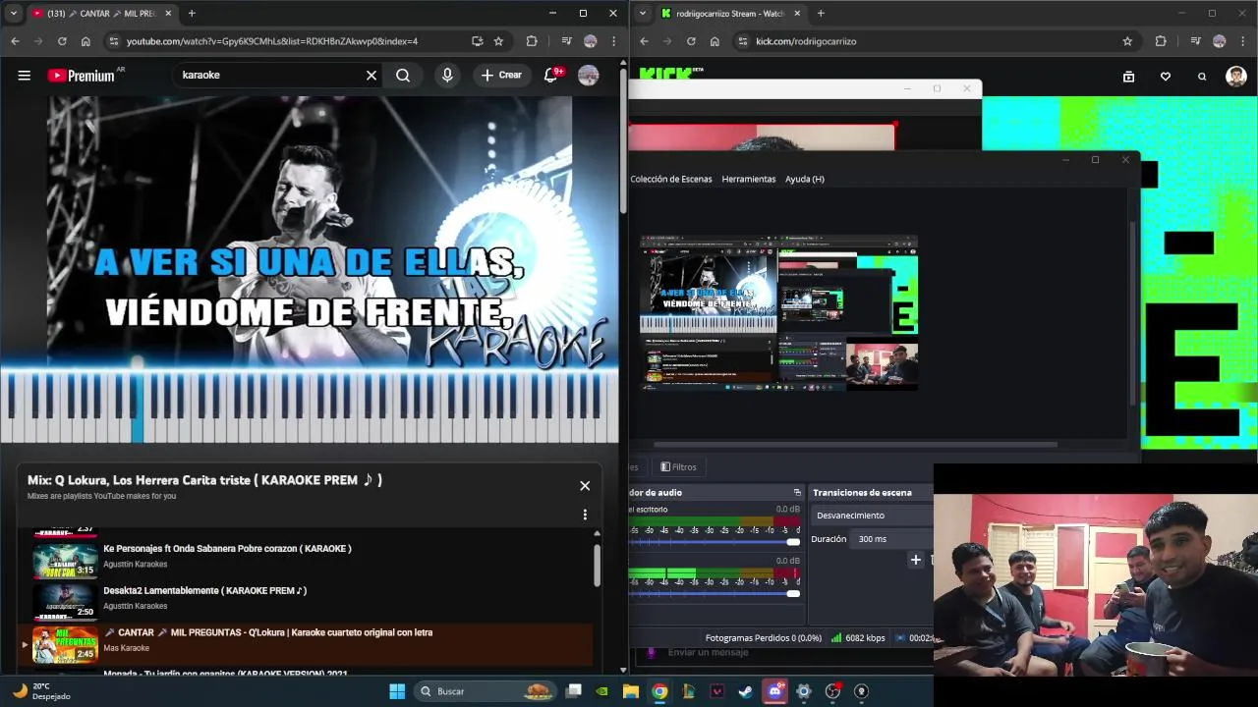Click the MIL PREGUNTAS playlist thumbnail
Screen dimensions: 1258x707
65,645
